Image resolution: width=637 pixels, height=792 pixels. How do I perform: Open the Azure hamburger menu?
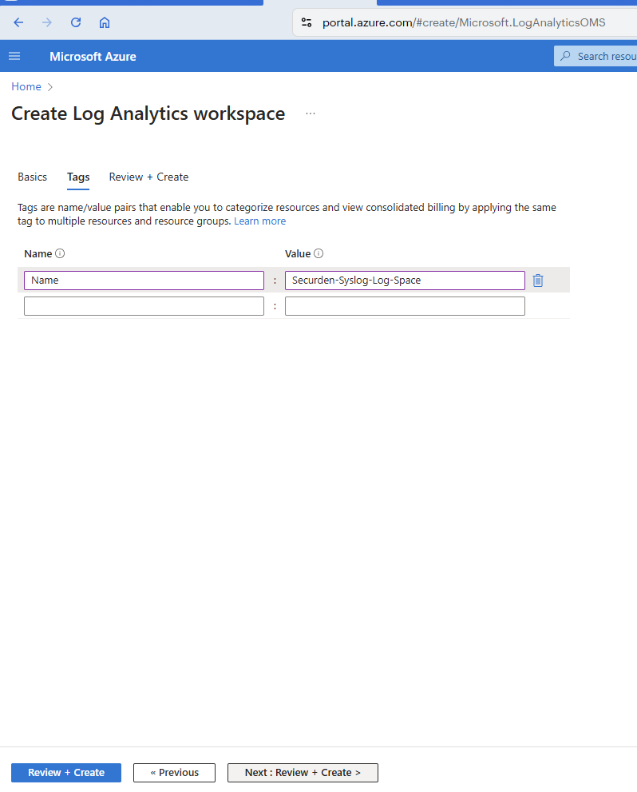point(14,56)
